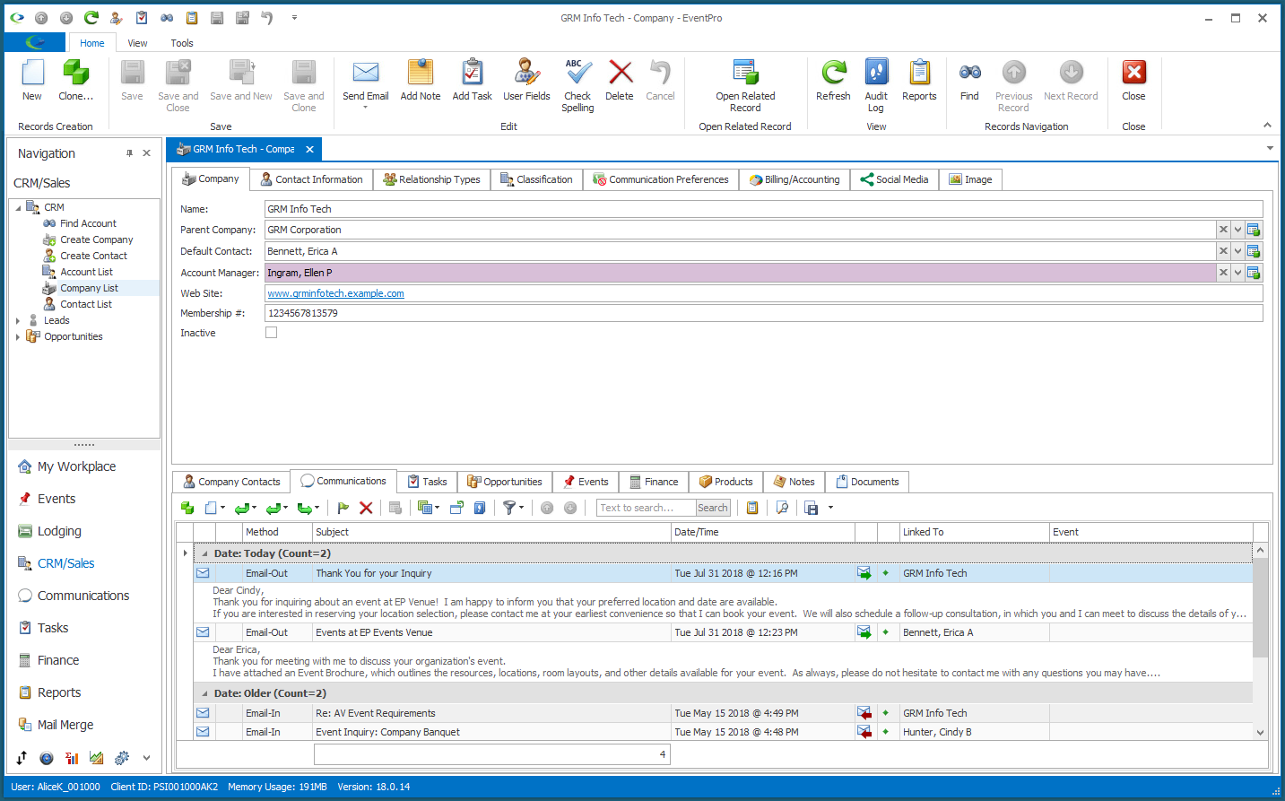1285x801 pixels.
Task: Expand the Opportunities tree node
Action: tap(18, 336)
